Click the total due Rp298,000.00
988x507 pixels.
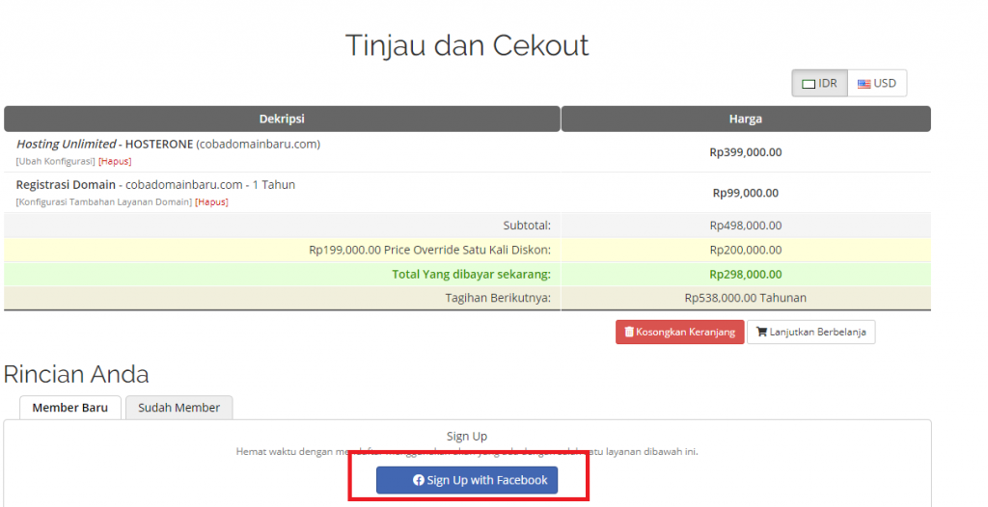point(746,275)
